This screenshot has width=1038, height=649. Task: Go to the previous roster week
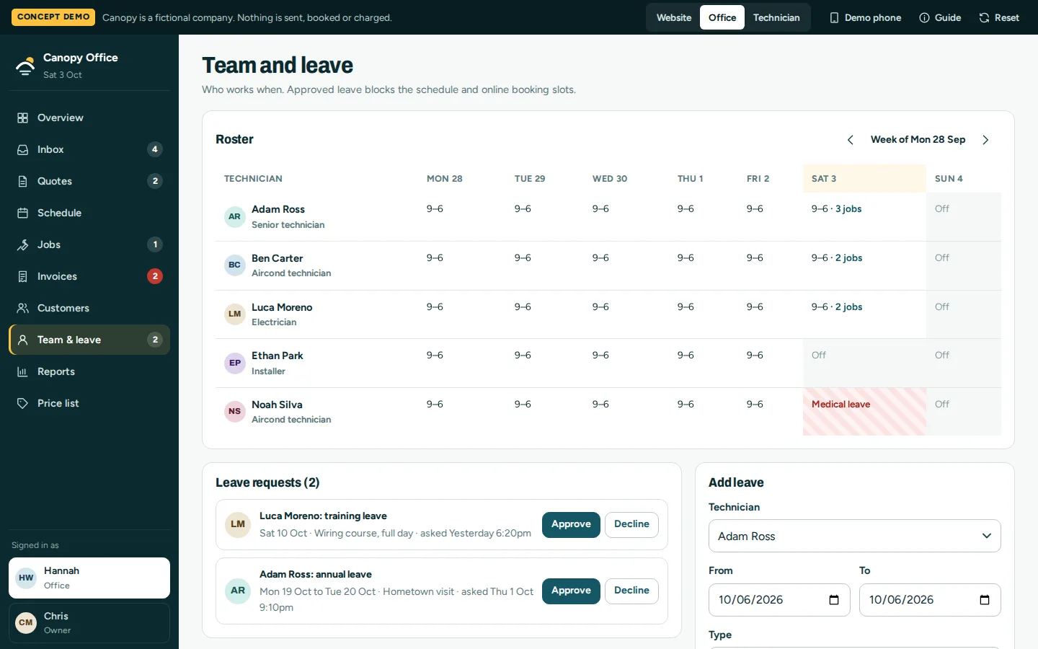(851, 140)
